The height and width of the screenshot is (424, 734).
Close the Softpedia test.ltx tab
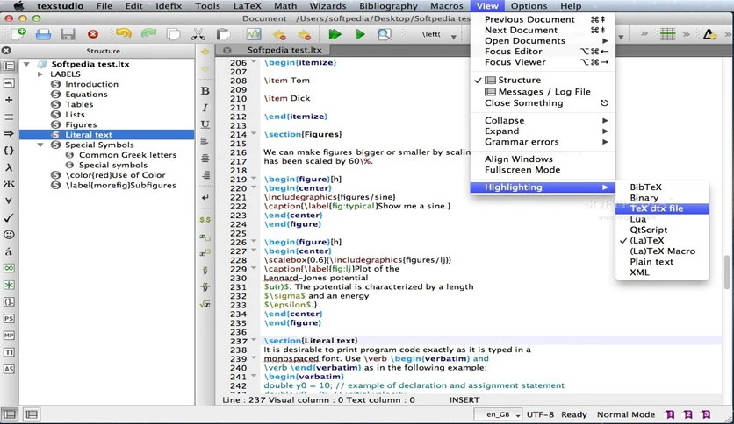[x=227, y=50]
